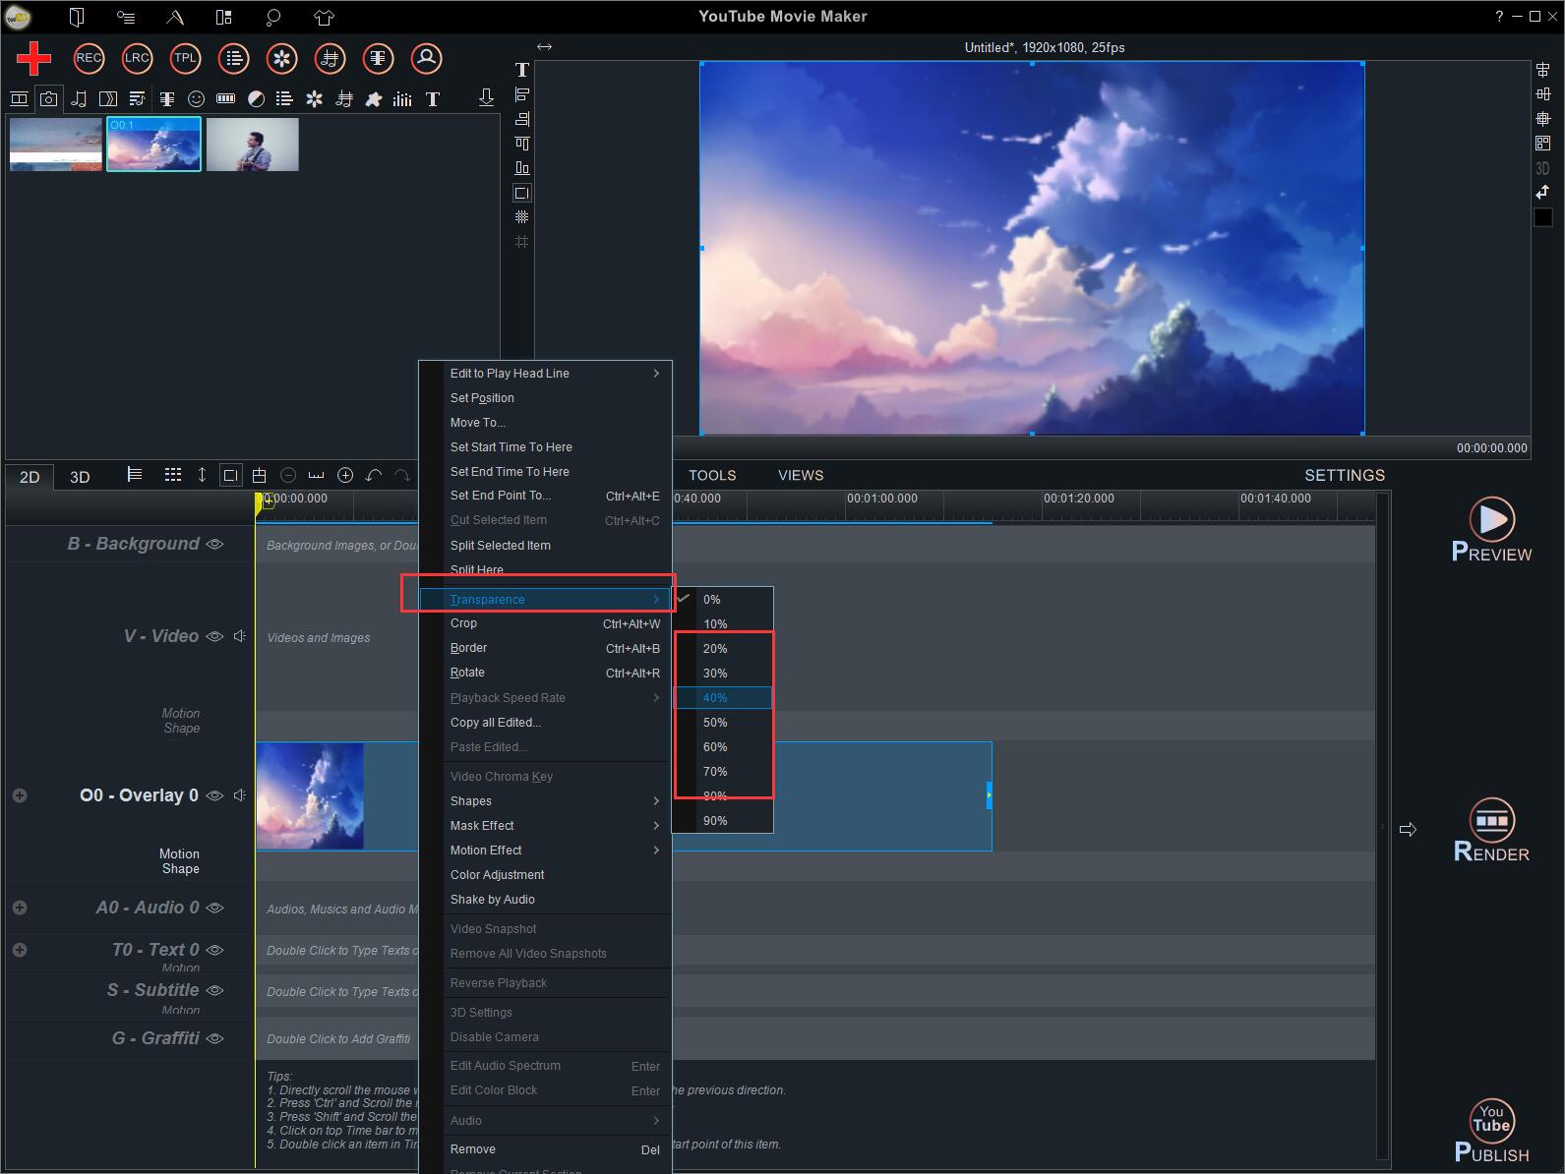
Task: Click the timeline vertical scrollbar
Action: [x=1383, y=826]
